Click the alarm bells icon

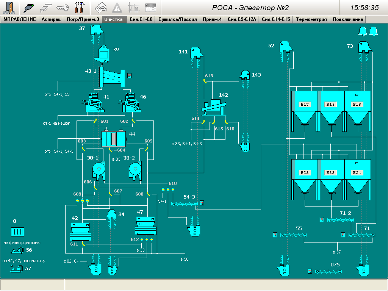[x=368, y=32]
